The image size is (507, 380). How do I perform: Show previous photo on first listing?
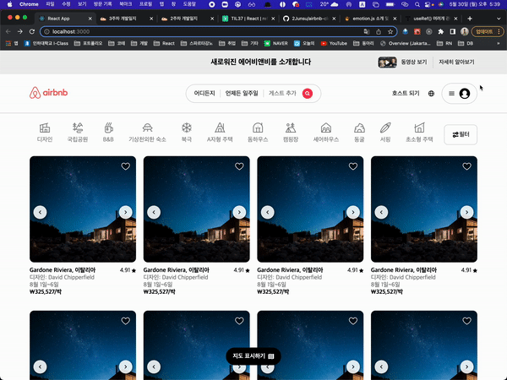coord(40,212)
